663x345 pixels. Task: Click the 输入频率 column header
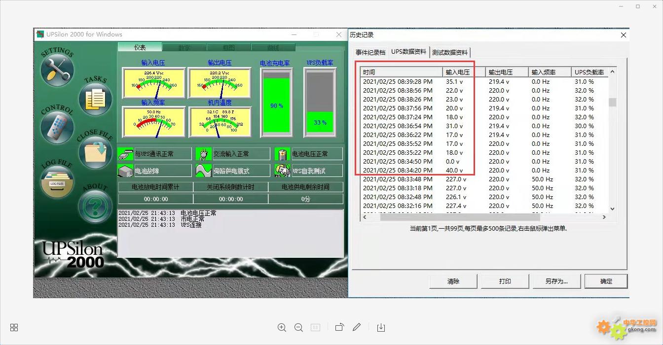pos(550,72)
